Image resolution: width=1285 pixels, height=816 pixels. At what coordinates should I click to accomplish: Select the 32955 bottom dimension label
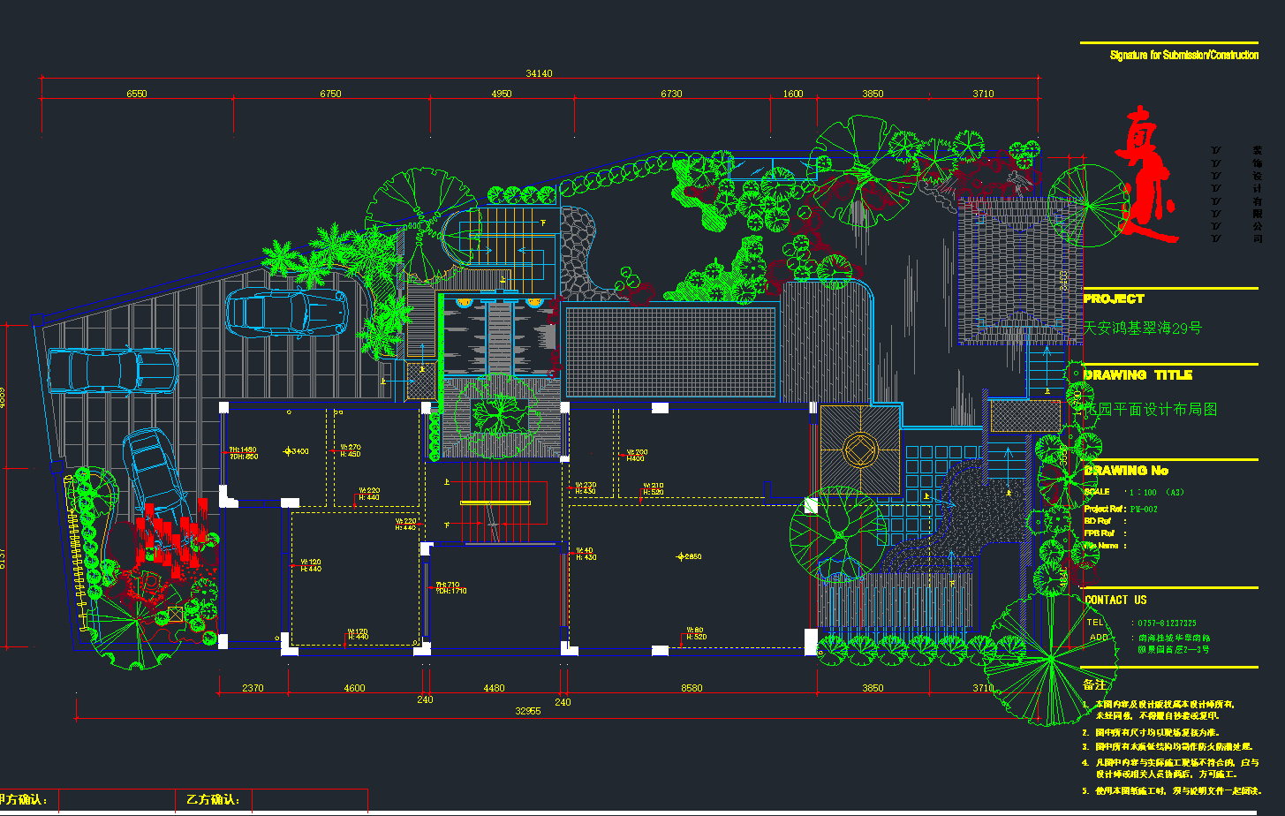[527, 711]
